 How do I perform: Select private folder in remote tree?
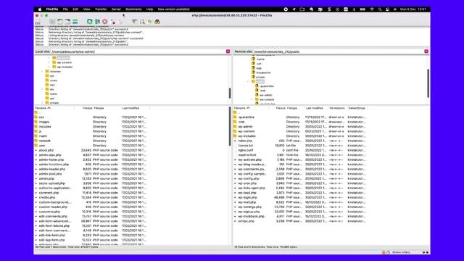pos(260,77)
